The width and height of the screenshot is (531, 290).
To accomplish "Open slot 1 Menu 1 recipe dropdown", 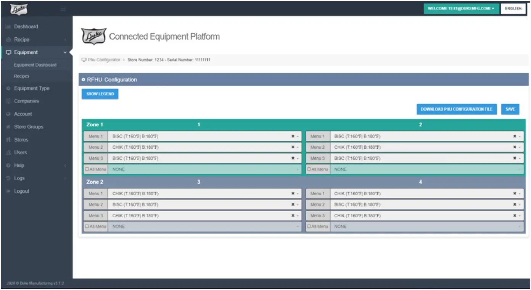I will click(205, 136).
